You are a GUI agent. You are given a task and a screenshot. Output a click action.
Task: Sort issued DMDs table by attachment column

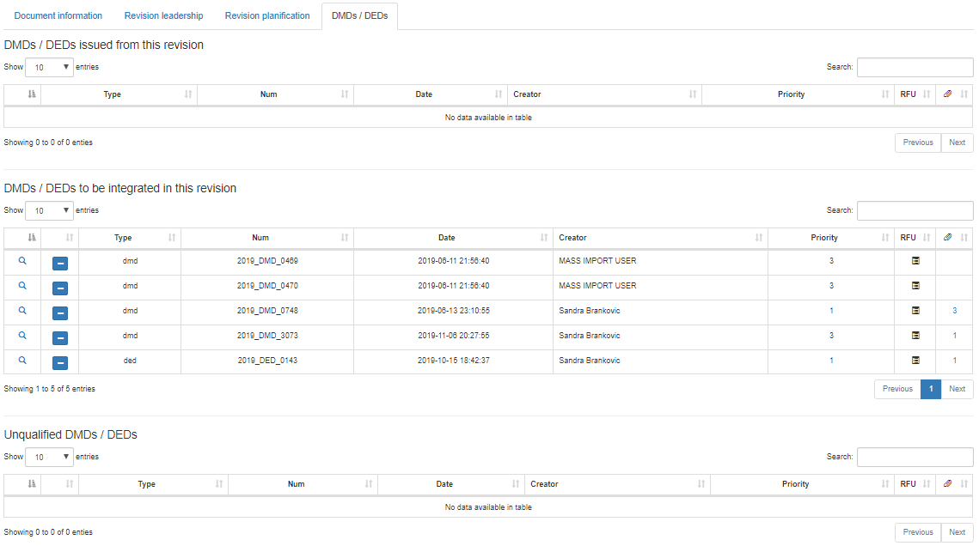pos(955,94)
